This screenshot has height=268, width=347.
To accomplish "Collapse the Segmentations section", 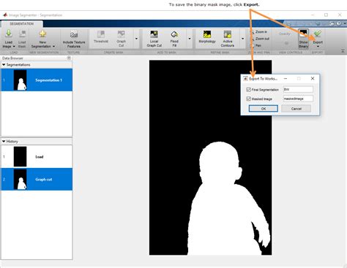I will point(4,65).
